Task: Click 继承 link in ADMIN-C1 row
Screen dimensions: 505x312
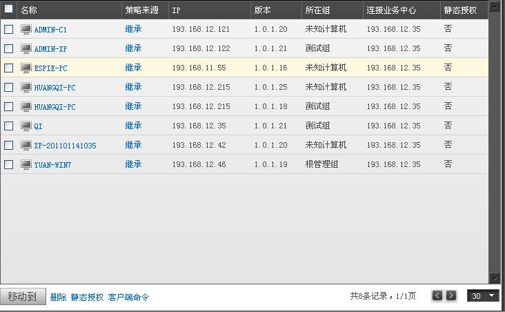Action: (x=133, y=29)
